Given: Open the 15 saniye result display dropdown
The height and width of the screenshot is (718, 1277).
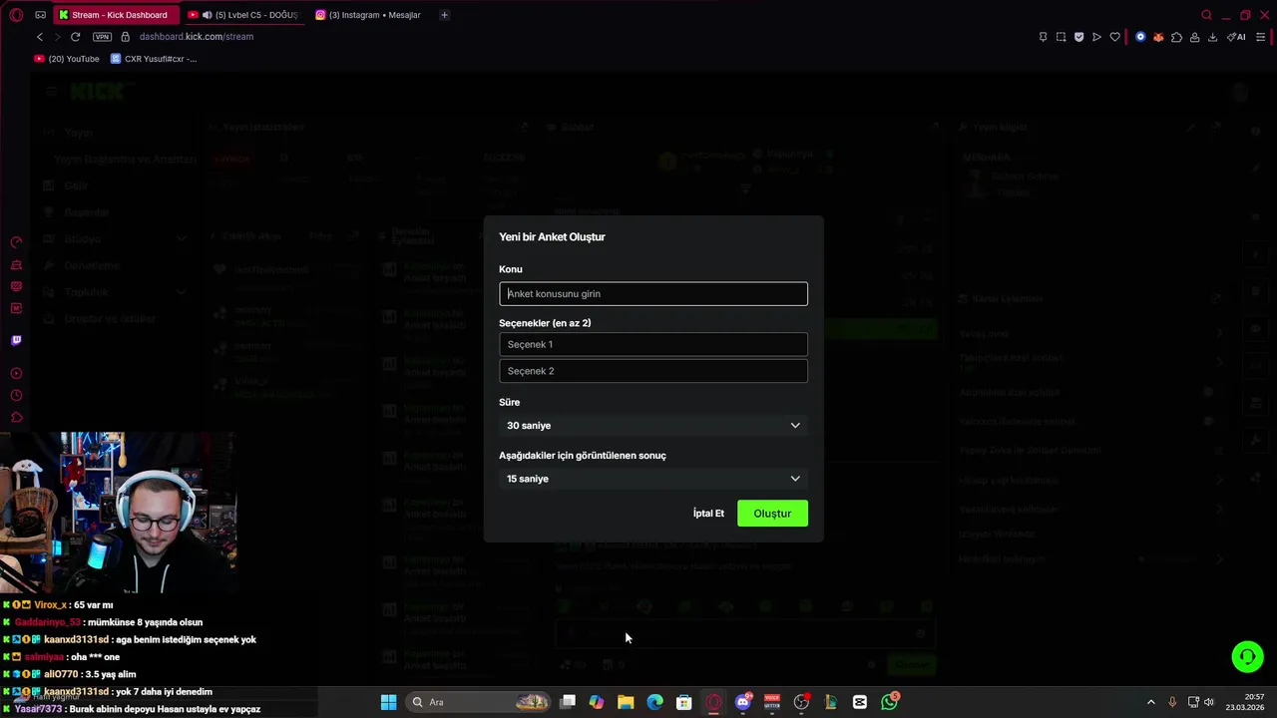Looking at the screenshot, I should click(653, 479).
